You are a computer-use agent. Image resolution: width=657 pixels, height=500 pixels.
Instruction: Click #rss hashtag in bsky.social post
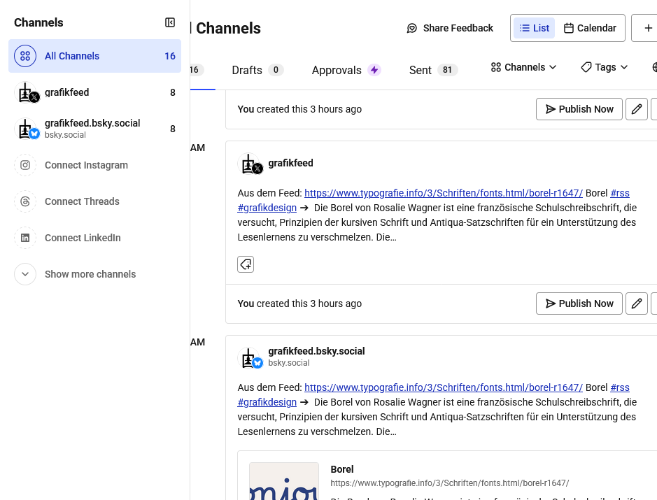620,387
